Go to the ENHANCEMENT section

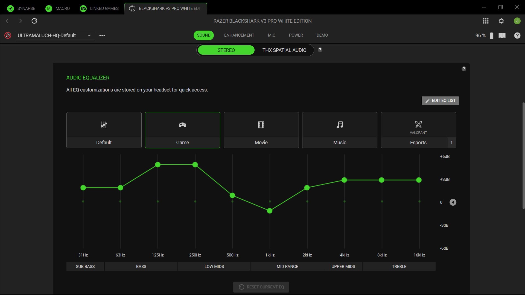(239, 35)
